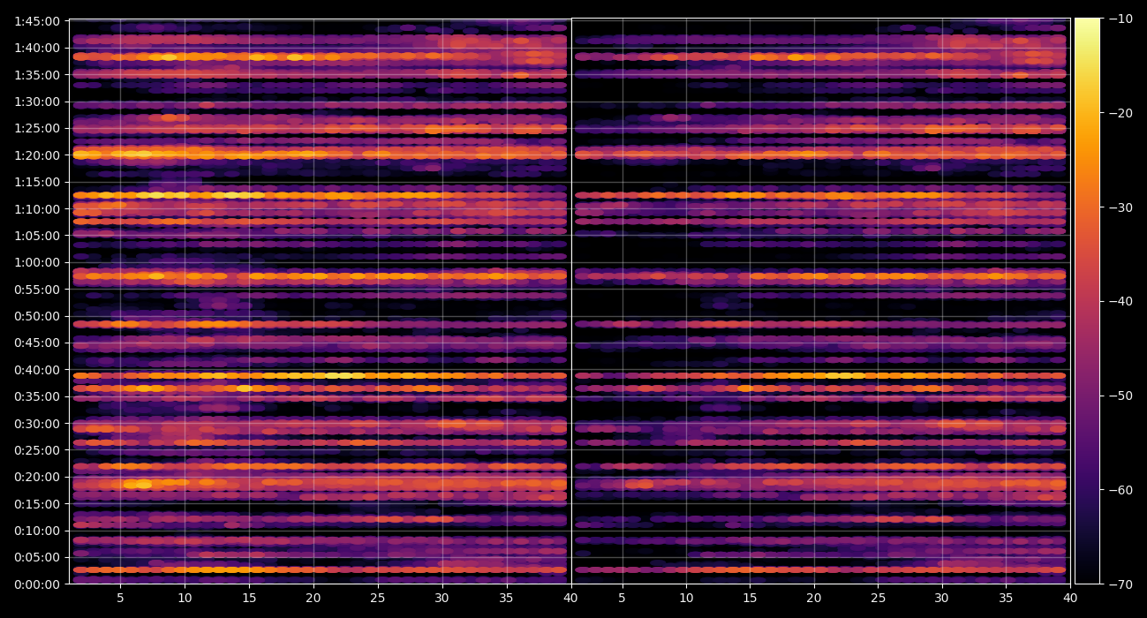Select the 0:35:00 y-axis tick label

pyautogui.click(x=37, y=396)
